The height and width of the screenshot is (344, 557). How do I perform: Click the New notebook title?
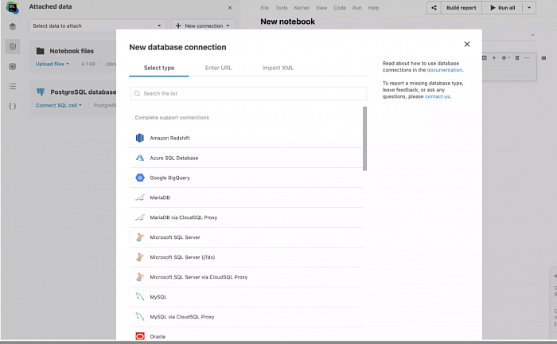[287, 21]
